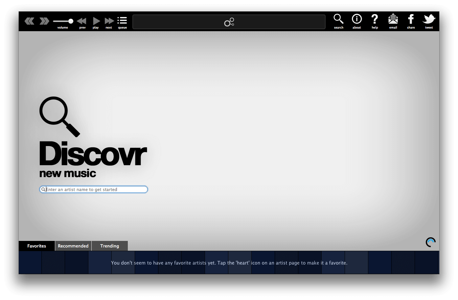Viewport: 458px width, 300px height.
Task: Switch to the Recommended tab
Action: 73,246
